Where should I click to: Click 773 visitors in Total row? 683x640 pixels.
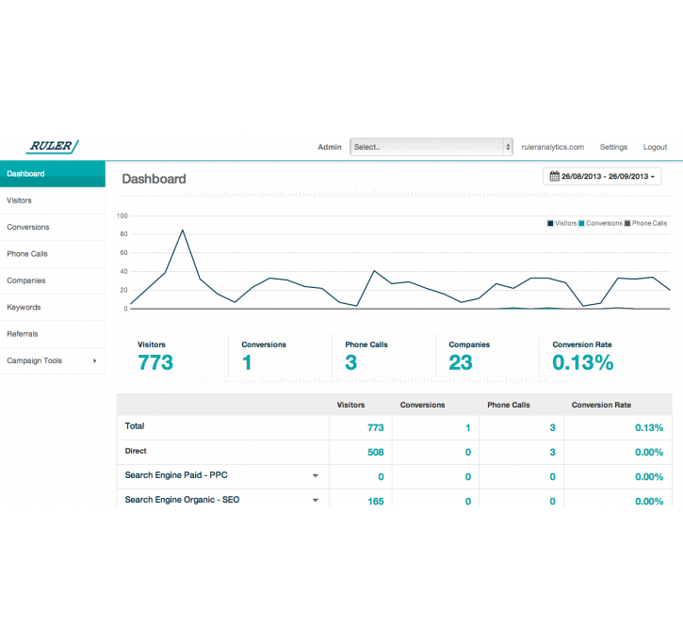pyautogui.click(x=376, y=427)
